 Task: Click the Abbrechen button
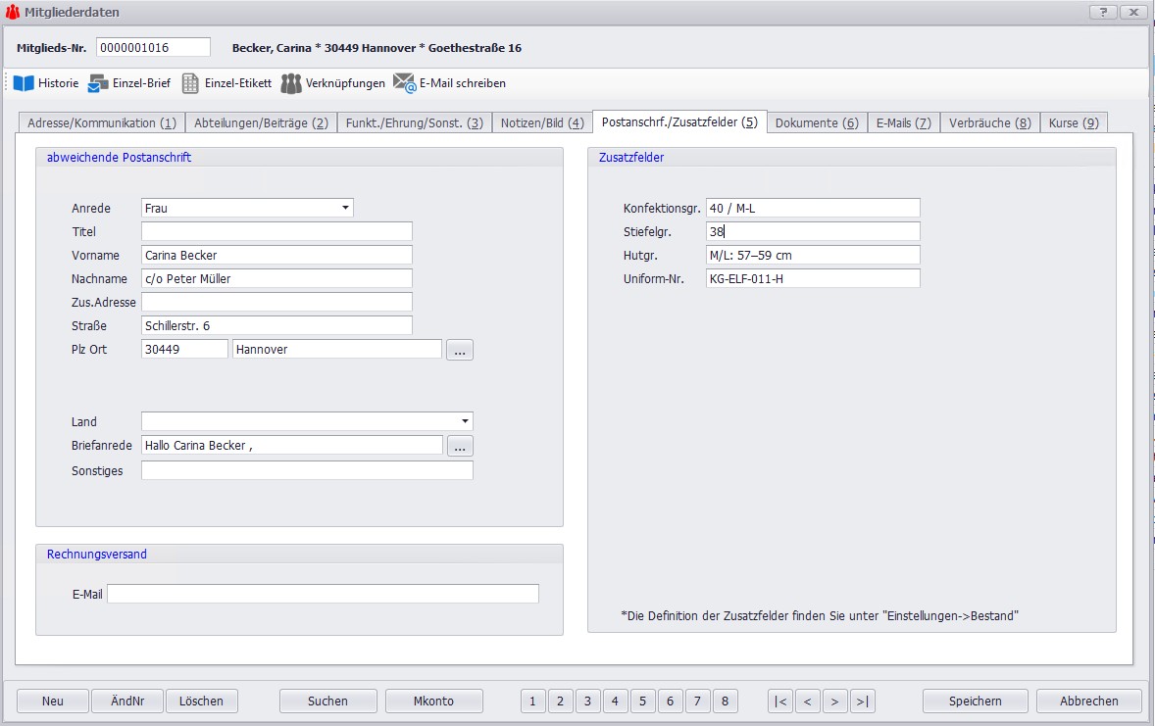point(1088,701)
